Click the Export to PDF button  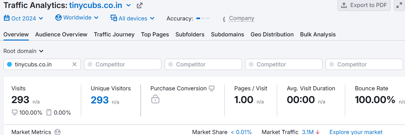click(x=364, y=5)
